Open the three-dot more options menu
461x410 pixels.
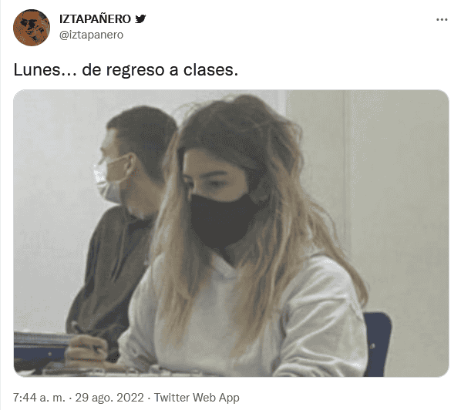pos(442,20)
